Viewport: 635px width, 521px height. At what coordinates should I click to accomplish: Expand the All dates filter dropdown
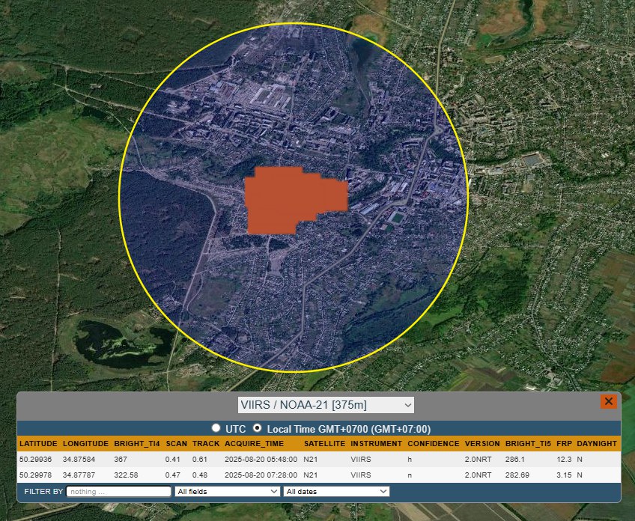[x=336, y=491]
